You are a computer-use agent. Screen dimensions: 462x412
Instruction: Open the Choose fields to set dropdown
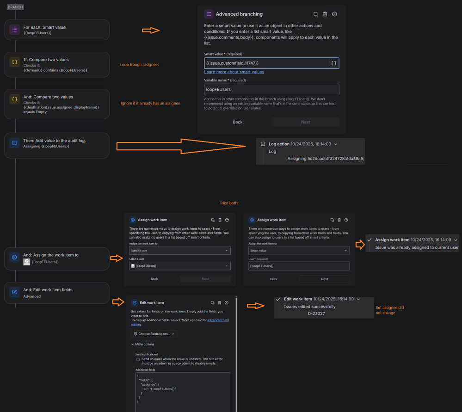pyautogui.click(x=154, y=334)
